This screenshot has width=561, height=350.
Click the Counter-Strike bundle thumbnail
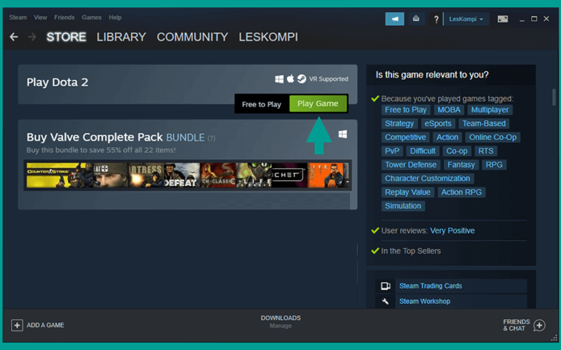pos(60,176)
